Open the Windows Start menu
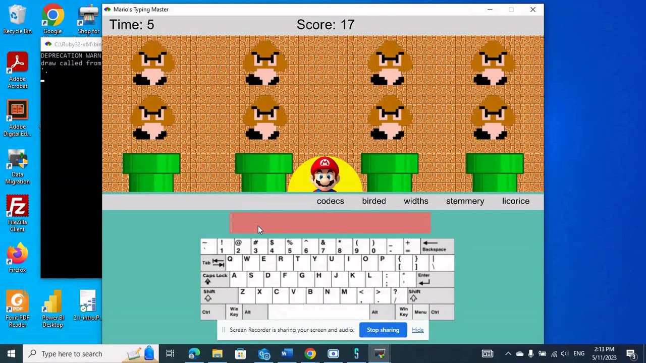The height and width of the screenshot is (363, 646). click(12, 353)
